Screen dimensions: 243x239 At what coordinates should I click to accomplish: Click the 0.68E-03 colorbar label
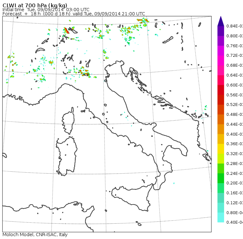235,65
